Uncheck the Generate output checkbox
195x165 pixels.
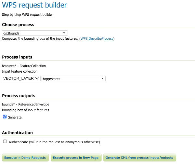pyautogui.click(x=5, y=117)
